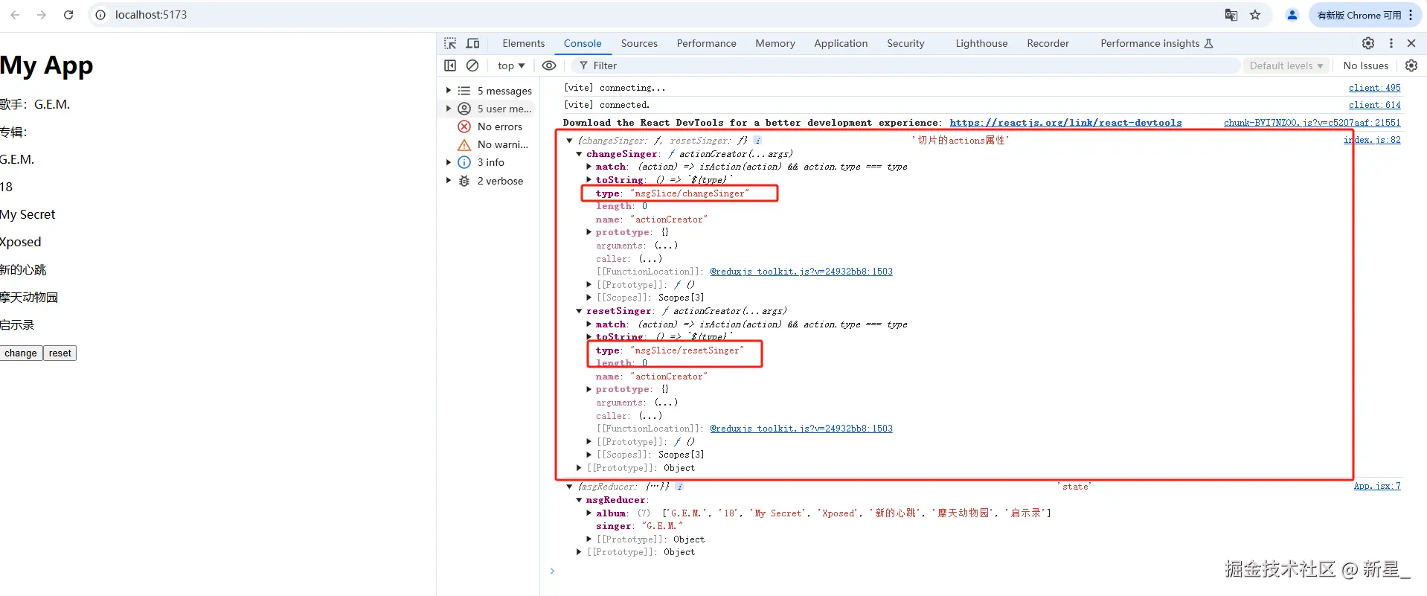This screenshot has width=1427, height=596.
Task: Toggle the device toolbar icon
Action: pyautogui.click(x=472, y=43)
